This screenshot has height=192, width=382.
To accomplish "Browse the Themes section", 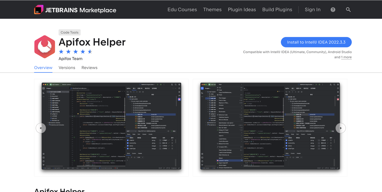I will (x=212, y=9).
